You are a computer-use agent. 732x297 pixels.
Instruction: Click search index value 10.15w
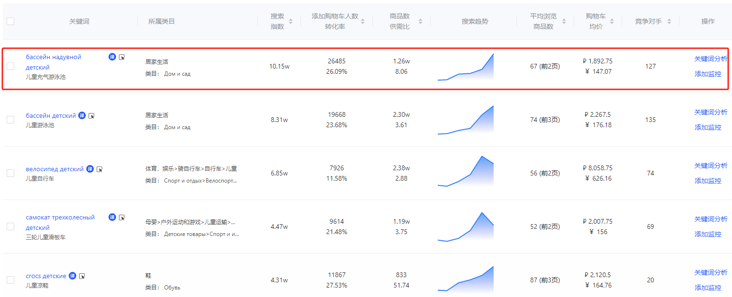(279, 66)
